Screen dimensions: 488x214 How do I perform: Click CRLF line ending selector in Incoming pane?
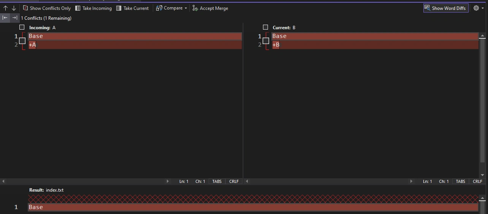pyautogui.click(x=234, y=181)
